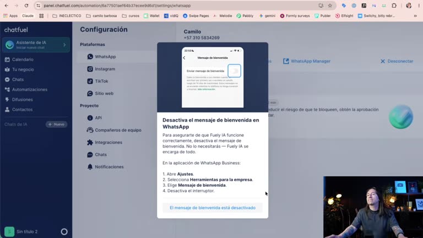Screen dimensions: 423x238
Task: Select the Instagram platform icon
Action: pos(90,69)
